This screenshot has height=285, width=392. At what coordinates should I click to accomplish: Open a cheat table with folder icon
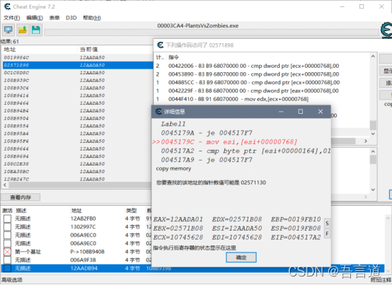(x=22, y=30)
